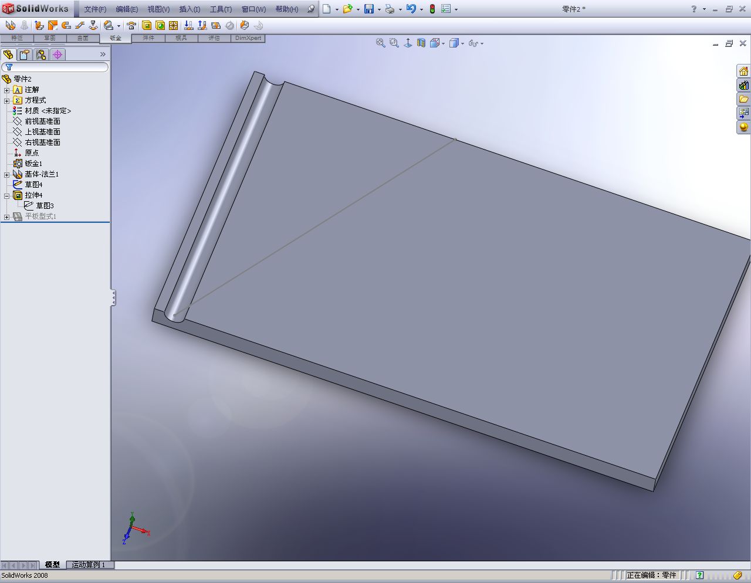Collapse the 拉伸4 feature node
This screenshot has height=583, width=751.
coord(7,195)
